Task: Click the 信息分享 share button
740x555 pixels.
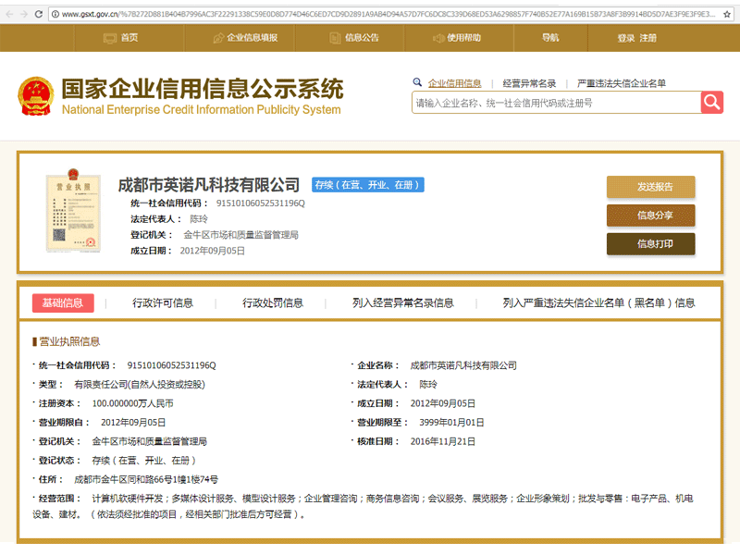Action: [650, 216]
